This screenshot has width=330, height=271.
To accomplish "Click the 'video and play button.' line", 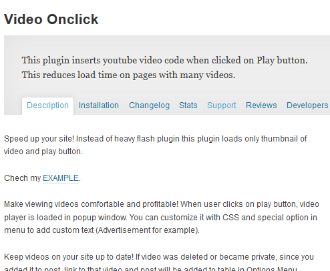I will point(43,152).
